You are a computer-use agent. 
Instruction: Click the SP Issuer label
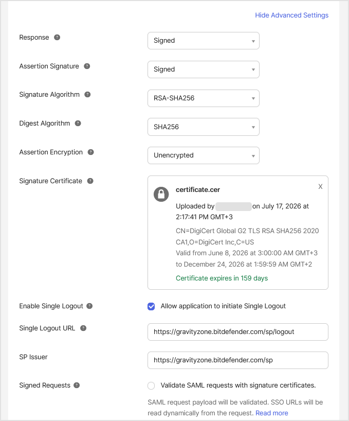(33, 357)
